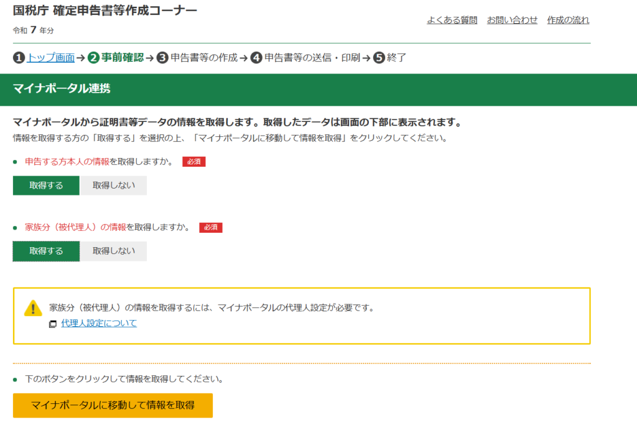The height and width of the screenshot is (427, 637).
Task: Click the step 2 circle icon for 事前確認
Action: click(93, 58)
